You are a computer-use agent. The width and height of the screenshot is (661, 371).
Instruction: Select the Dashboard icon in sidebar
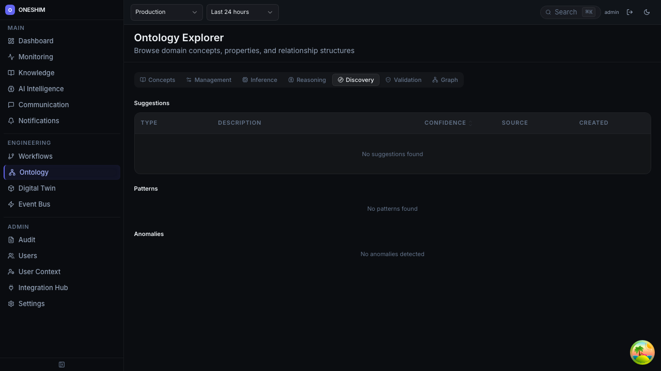point(11,41)
